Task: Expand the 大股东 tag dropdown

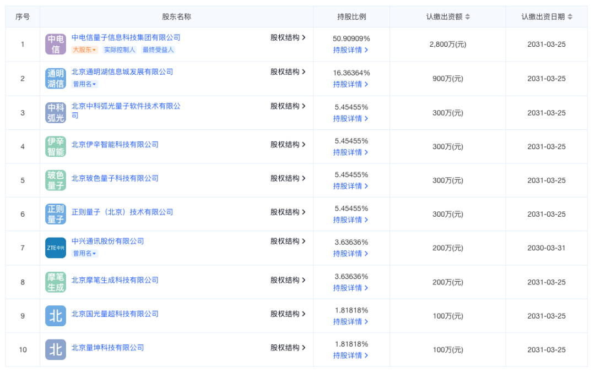Action: pyautogui.click(x=85, y=50)
